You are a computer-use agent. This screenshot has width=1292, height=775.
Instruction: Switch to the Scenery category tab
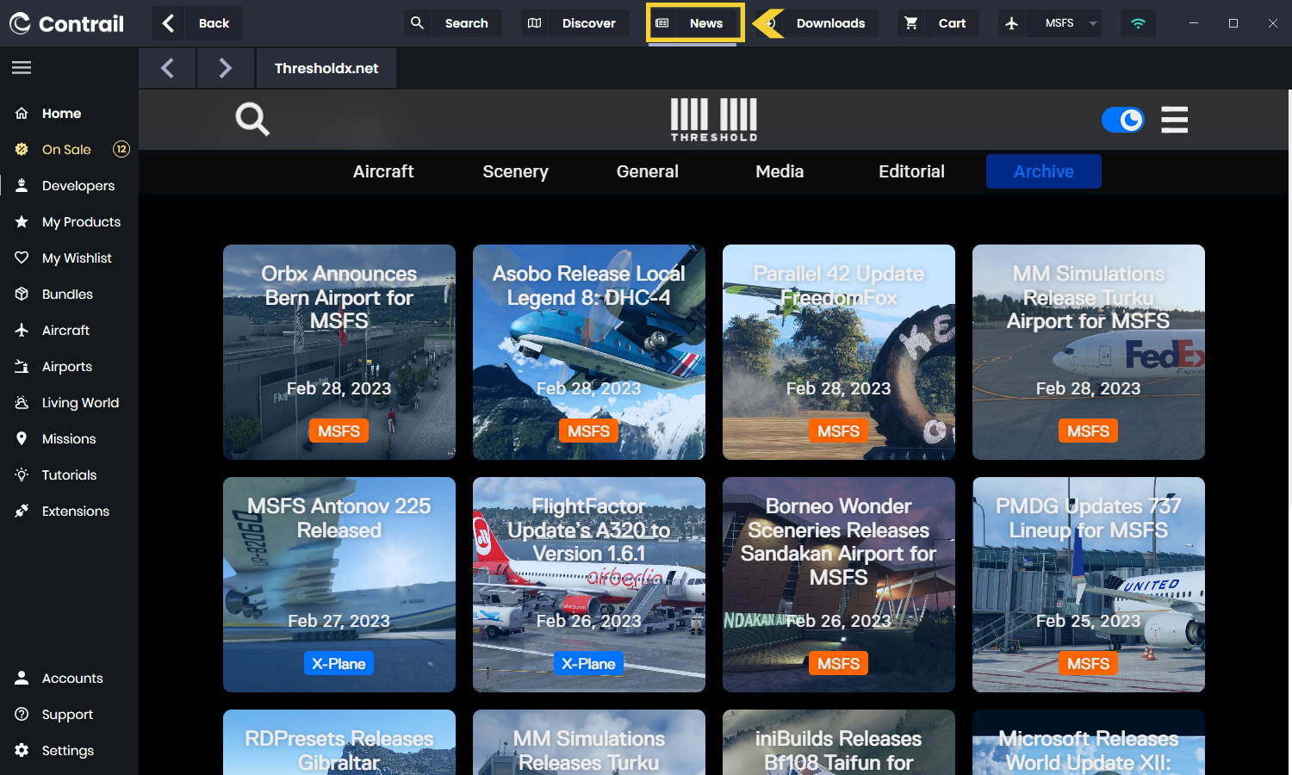[x=515, y=171]
